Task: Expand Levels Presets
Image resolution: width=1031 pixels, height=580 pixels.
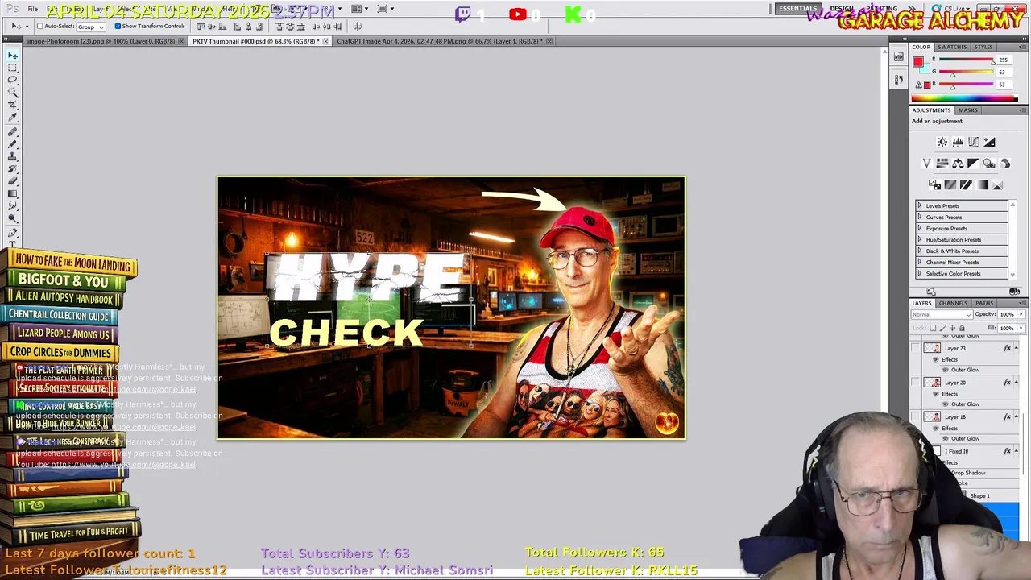Action: [x=919, y=205]
